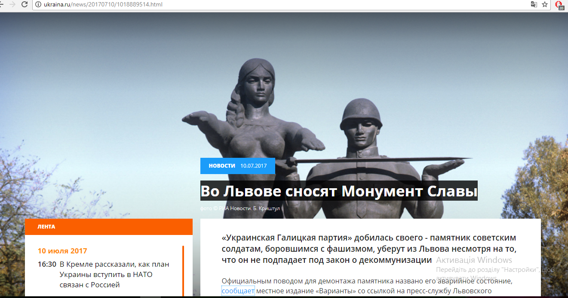Click the 16:30 timestamp in feed
This screenshot has width=568, height=298.
point(47,264)
